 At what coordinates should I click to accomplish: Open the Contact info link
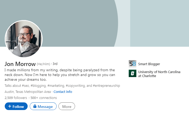pyautogui.click(x=63, y=92)
